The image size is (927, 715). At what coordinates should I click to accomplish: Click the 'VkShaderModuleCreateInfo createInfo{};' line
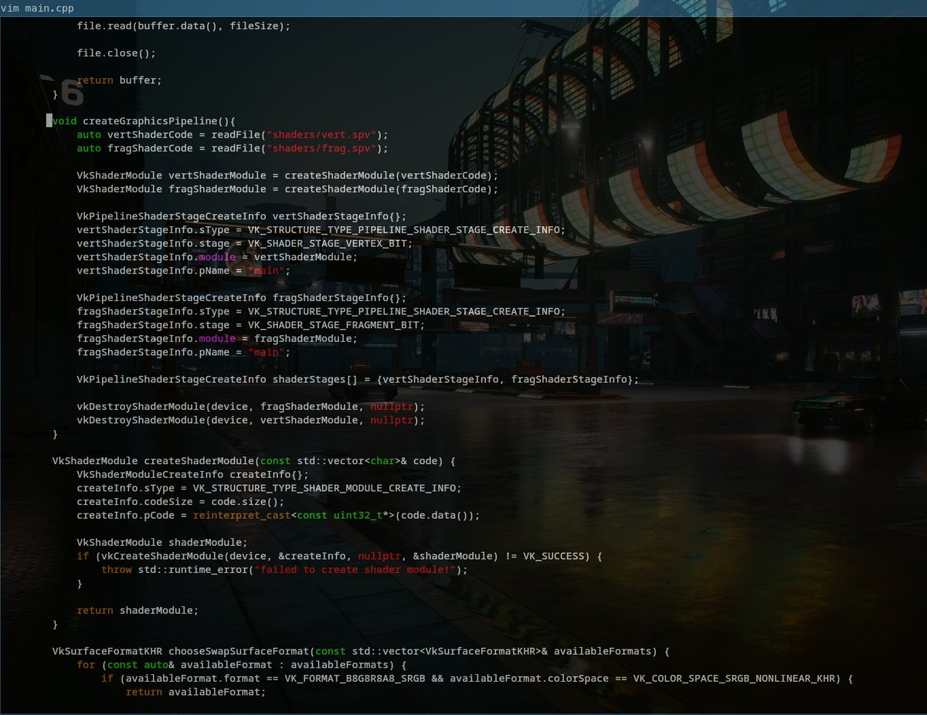tap(193, 475)
